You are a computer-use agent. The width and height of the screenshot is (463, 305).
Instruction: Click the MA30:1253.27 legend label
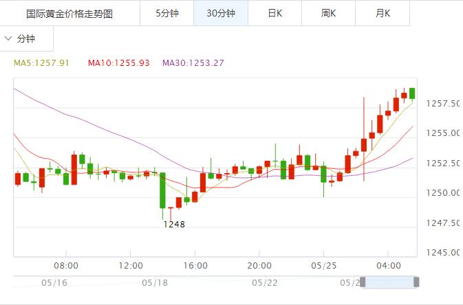(x=193, y=63)
